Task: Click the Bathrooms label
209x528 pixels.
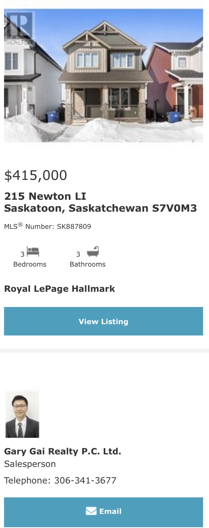Action: [x=88, y=264]
